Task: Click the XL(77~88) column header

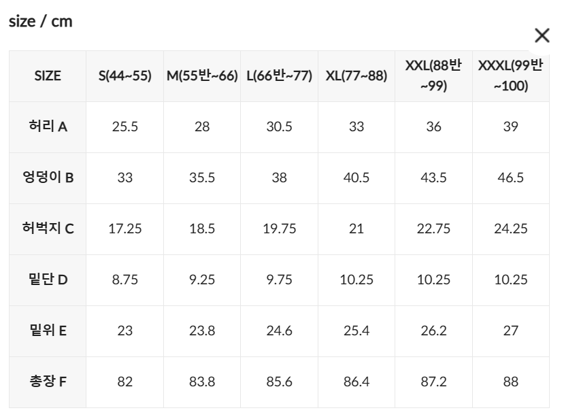Action: tap(356, 76)
